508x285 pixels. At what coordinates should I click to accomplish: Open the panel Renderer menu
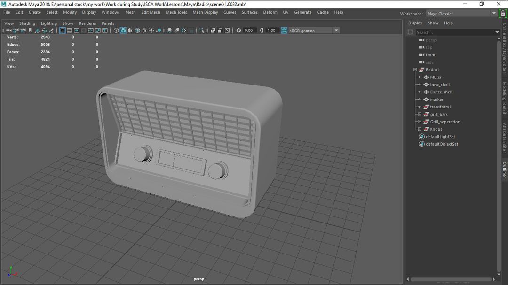pyautogui.click(x=87, y=23)
